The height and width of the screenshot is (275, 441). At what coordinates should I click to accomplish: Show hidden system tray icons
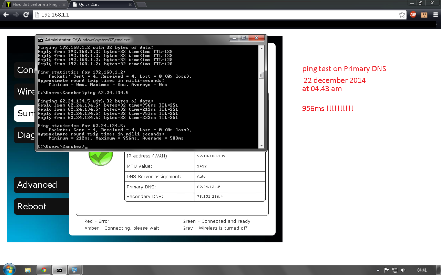click(378, 270)
